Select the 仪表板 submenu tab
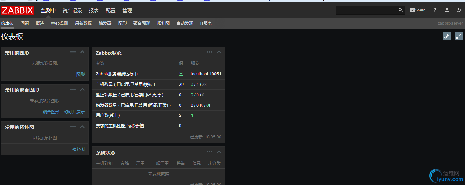The height and width of the screenshot is (185, 465). (x=7, y=23)
